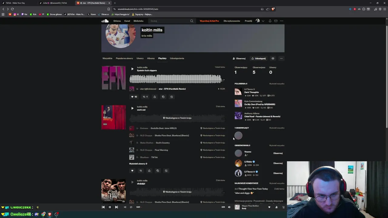Click the player bar progress timeline

pyautogui.click(x=181, y=207)
